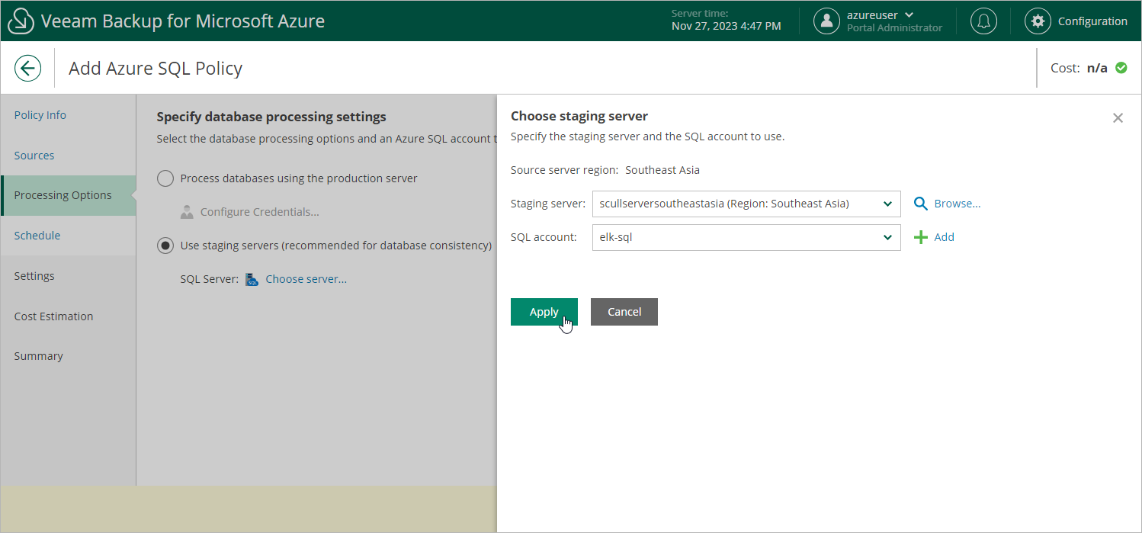Viewport: 1142px width, 533px height.
Task: Click the Add link text
Action: 945,237
